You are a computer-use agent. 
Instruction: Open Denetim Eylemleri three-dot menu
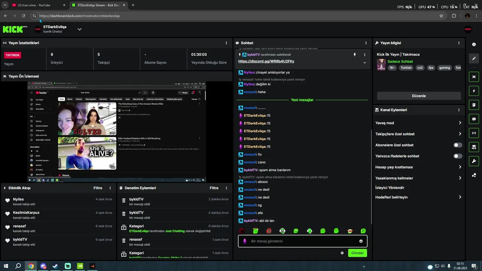pyautogui.click(x=226, y=188)
